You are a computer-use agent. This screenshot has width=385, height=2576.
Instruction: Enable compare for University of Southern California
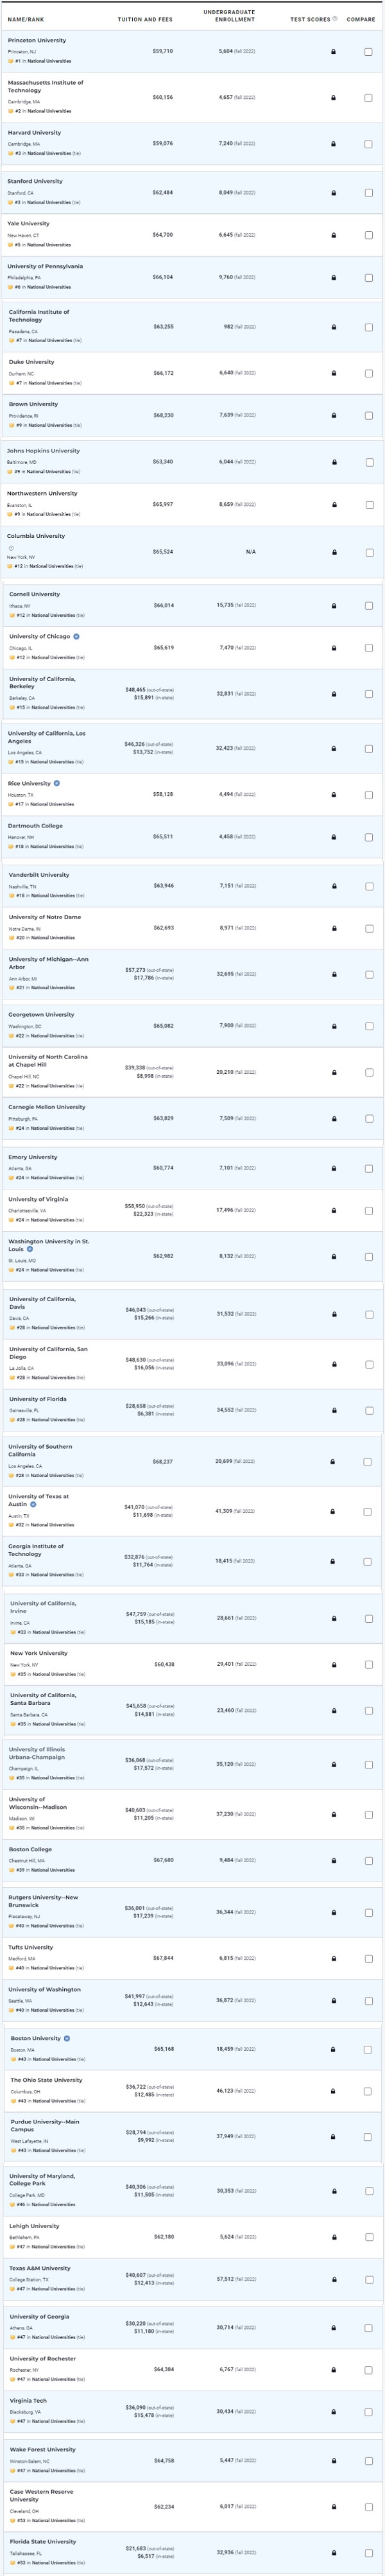point(368,1462)
